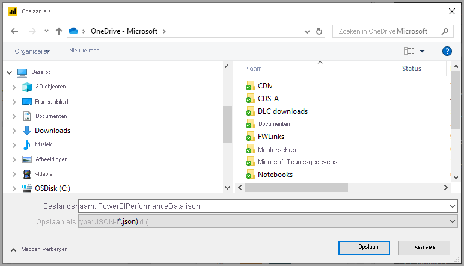Select the Deze pc computer icon

click(22, 73)
